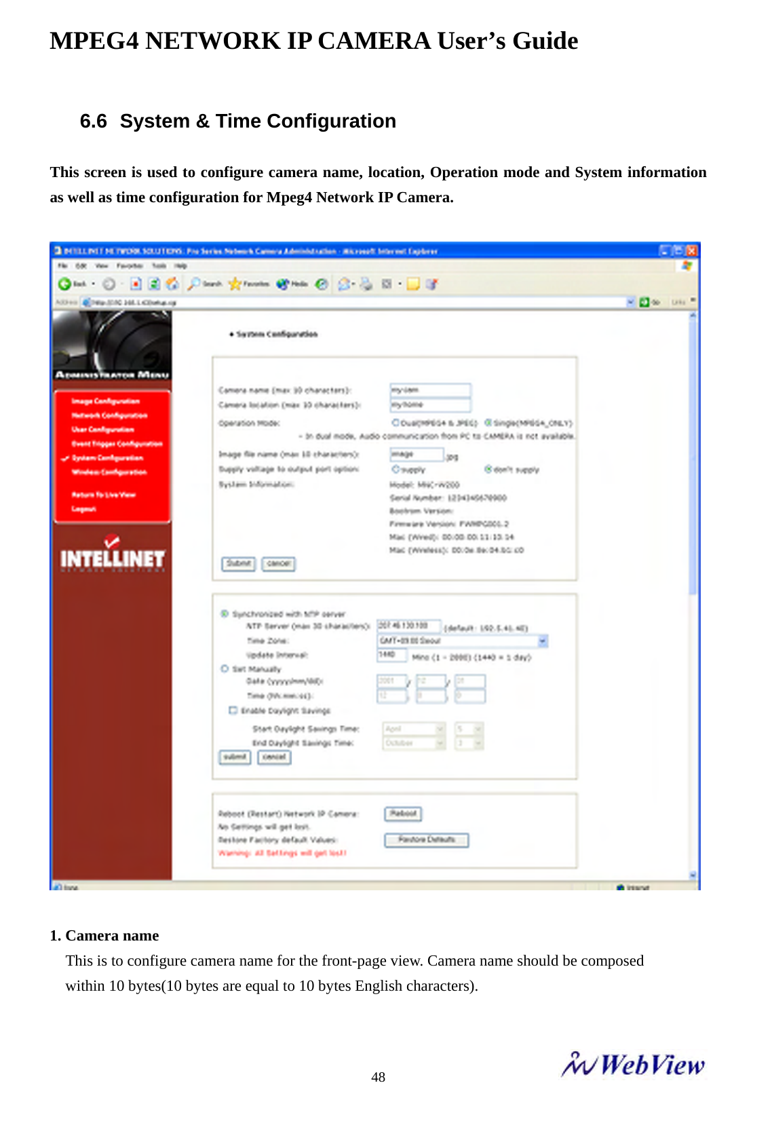772x1121 pixels.
Task: Click Return To Live View link
Action: coord(103,495)
